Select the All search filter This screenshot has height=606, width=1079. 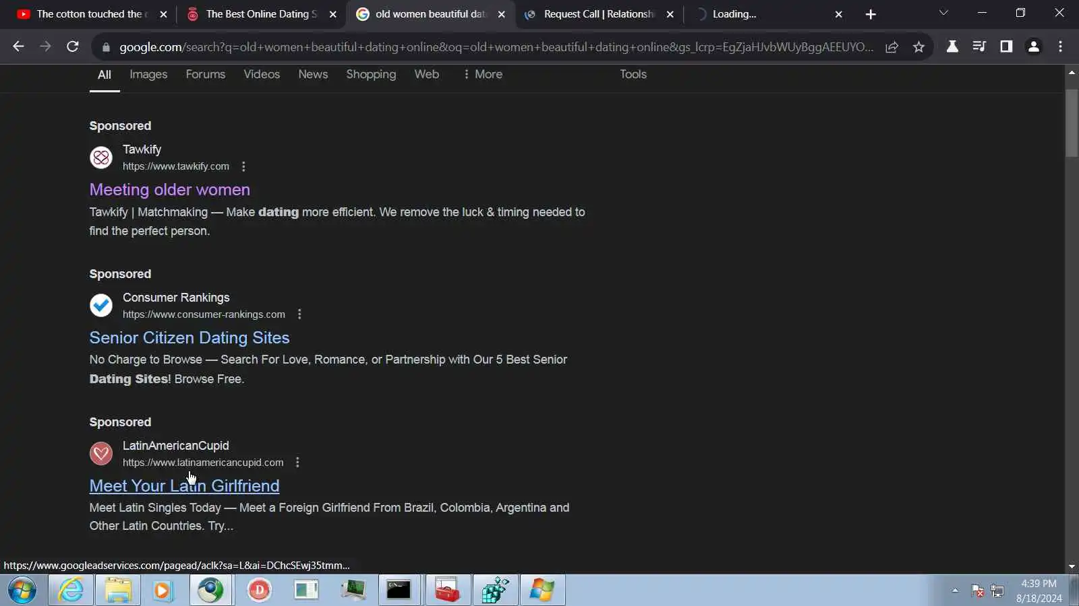[x=105, y=75]
